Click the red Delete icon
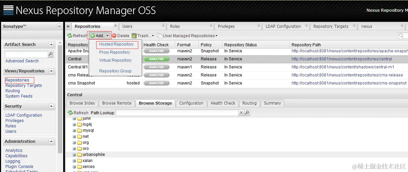The width and height of the screenshot is (408, 172). tap(114, 36)
